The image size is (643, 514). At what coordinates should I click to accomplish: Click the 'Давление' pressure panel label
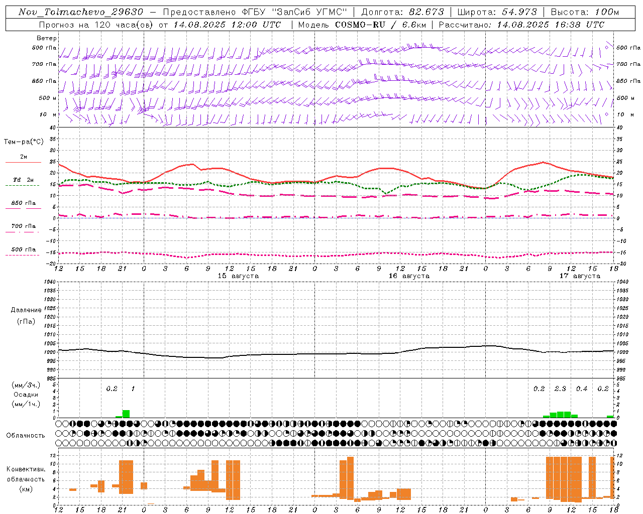click(26, 310)
